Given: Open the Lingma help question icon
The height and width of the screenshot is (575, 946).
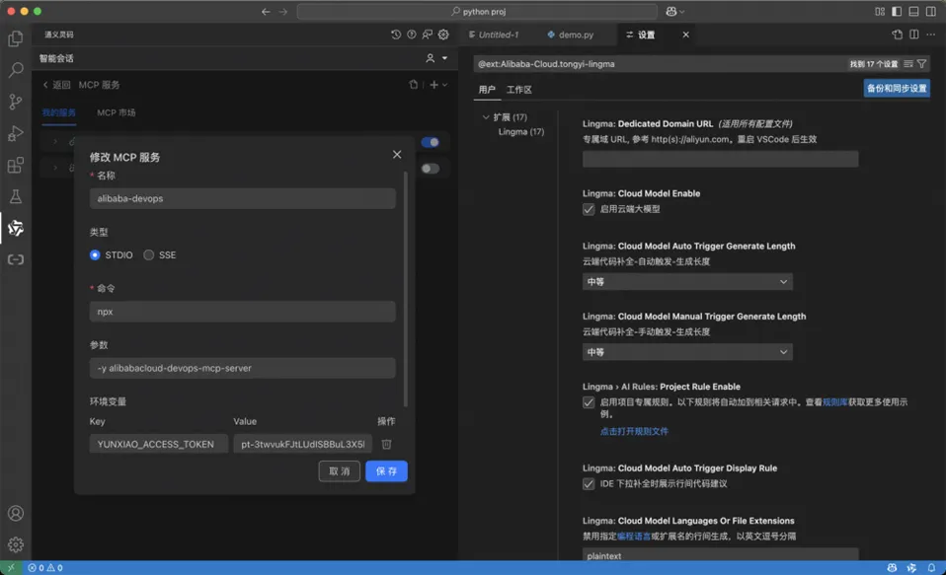Looking at the screenshot, I should pos(412,35).
